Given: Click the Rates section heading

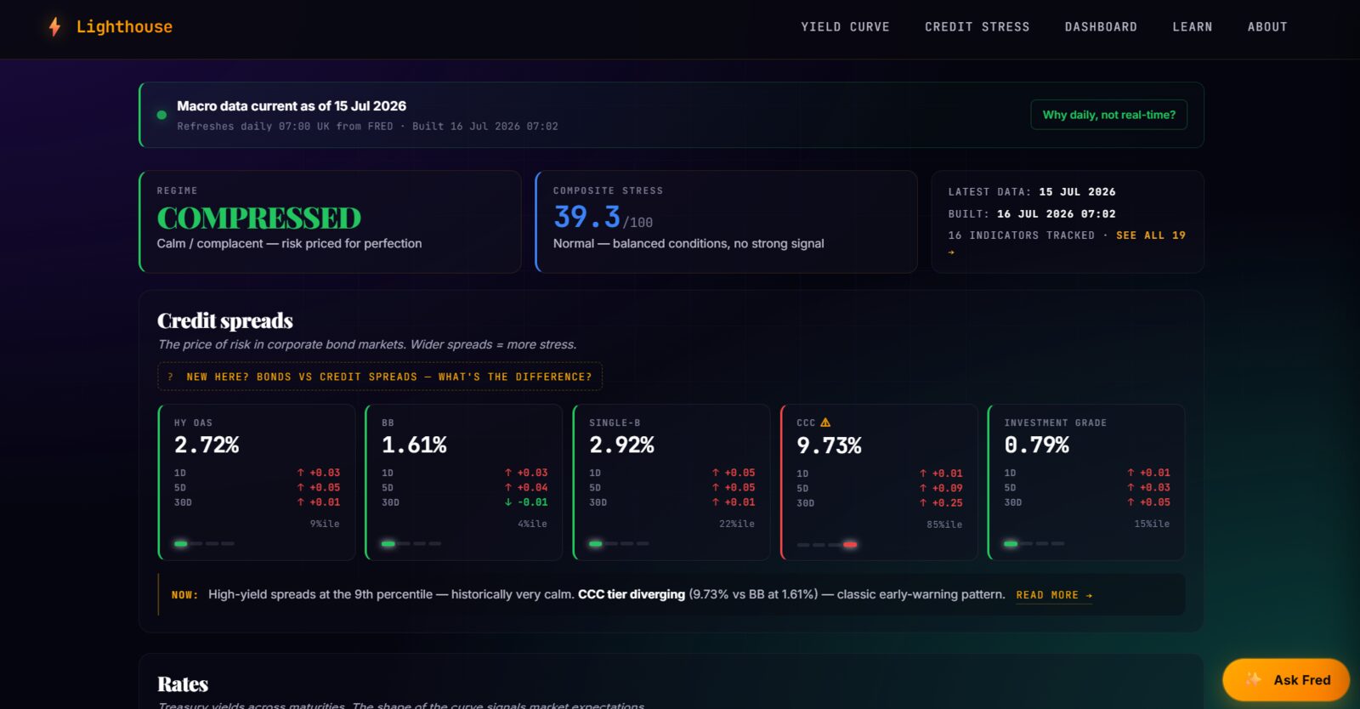Looking at the screenshot, I should (x=183, y=684).
